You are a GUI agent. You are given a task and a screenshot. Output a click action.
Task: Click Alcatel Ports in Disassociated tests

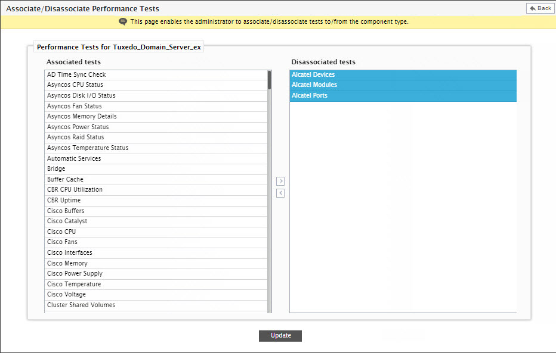[x=403, y=95]
